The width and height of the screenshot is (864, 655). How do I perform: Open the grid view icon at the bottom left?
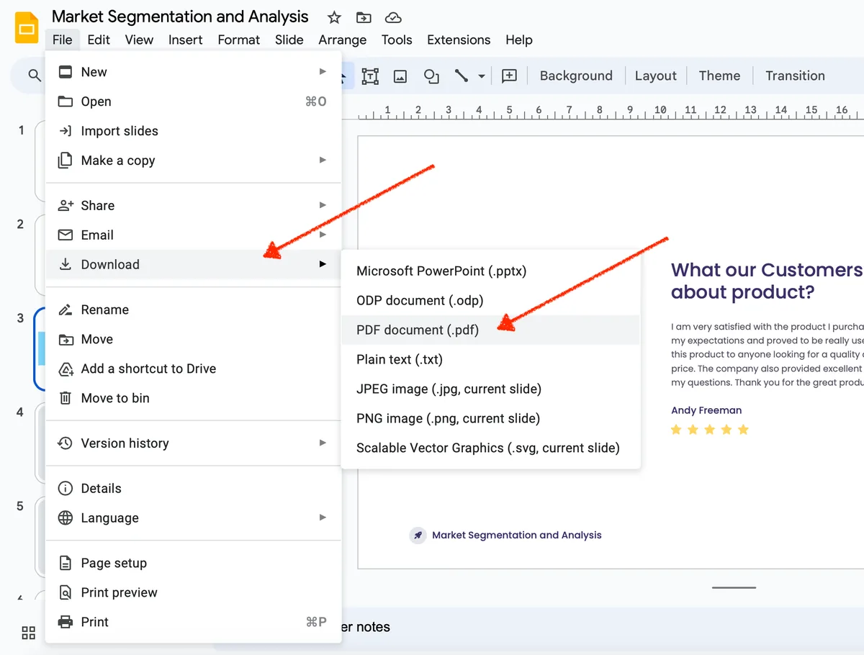[29, 633]
